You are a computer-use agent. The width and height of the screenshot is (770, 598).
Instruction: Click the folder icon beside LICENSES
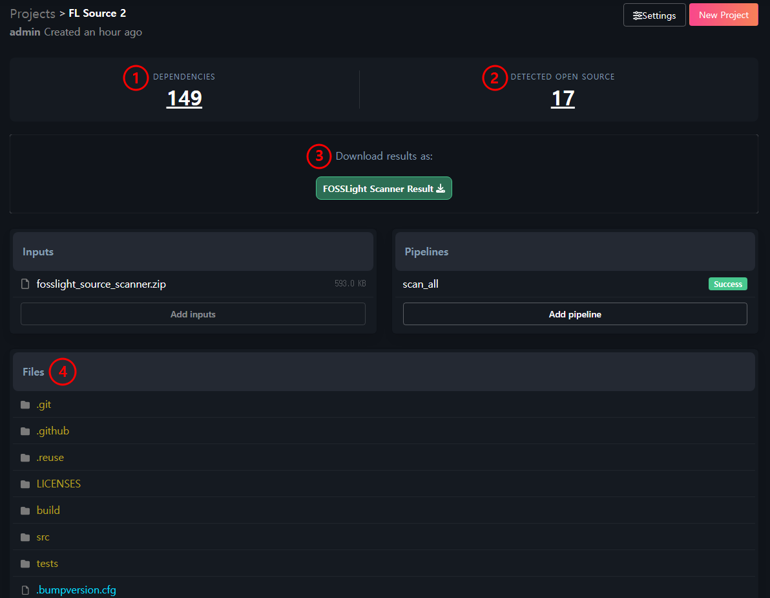pos(25,484)
